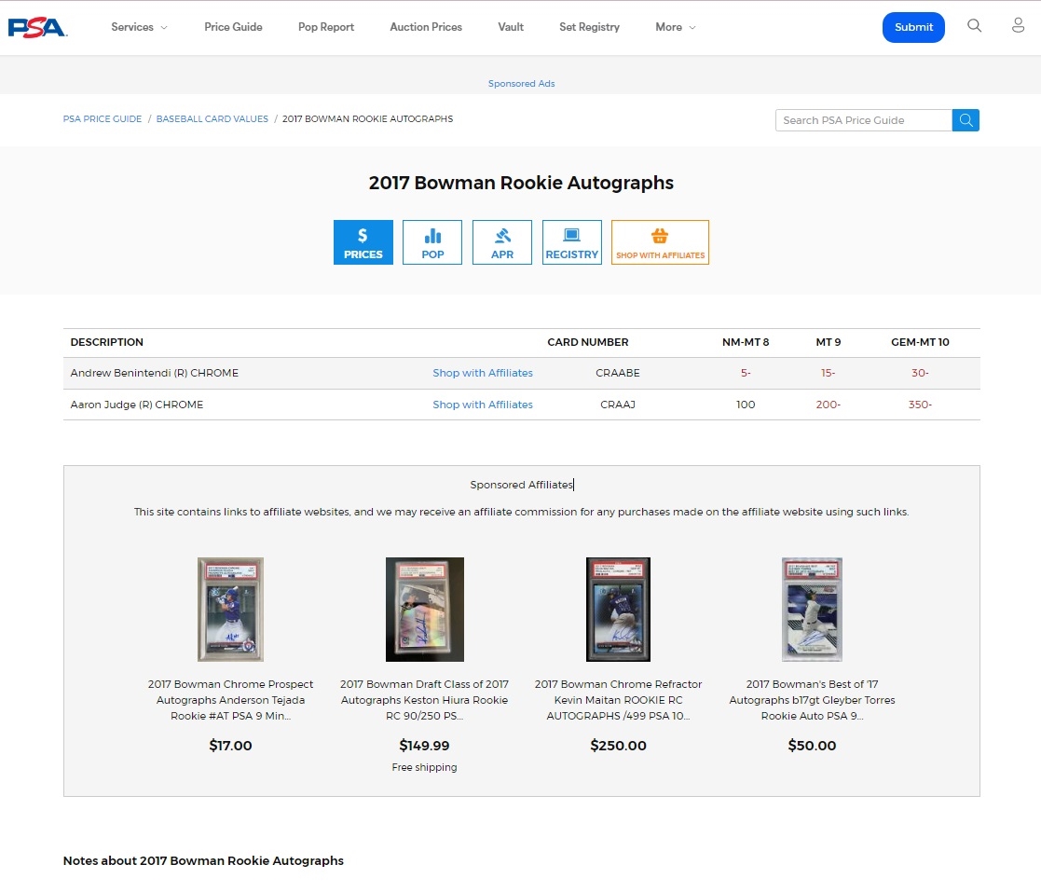Click the Sponsored Affiliates heading
Image resolution: width=1041 pixels, height=892 pixels.
pos(521,485)
